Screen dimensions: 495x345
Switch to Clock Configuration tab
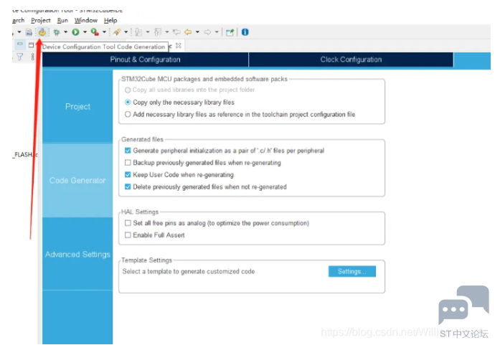pos(351,60)
